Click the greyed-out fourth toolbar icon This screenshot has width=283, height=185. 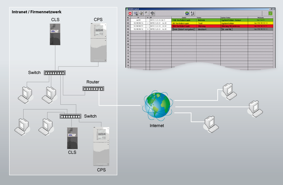147,13
